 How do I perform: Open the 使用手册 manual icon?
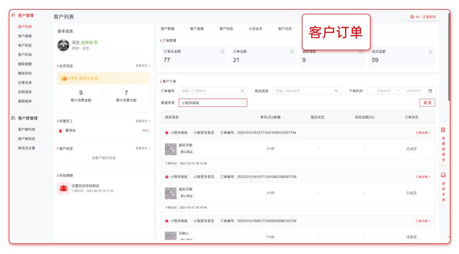(x=443, y=175)
